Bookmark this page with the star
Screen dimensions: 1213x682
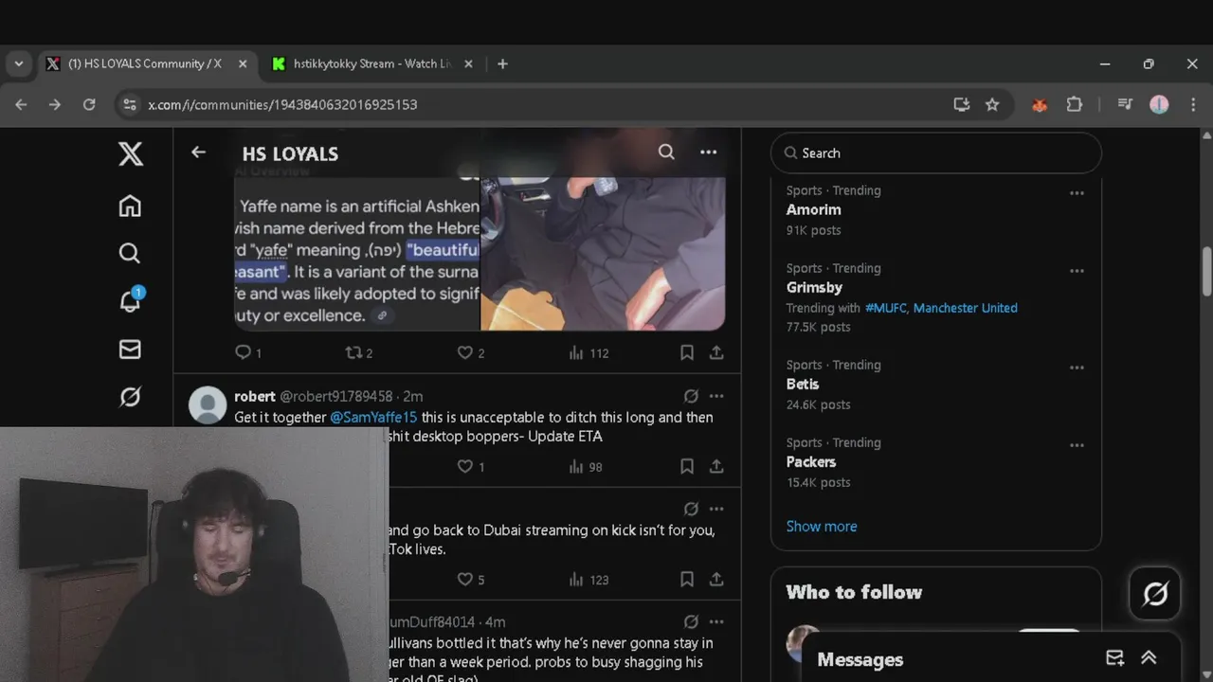coord(992,104)
